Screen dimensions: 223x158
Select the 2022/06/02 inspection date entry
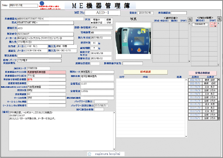[x=195, y=79]
